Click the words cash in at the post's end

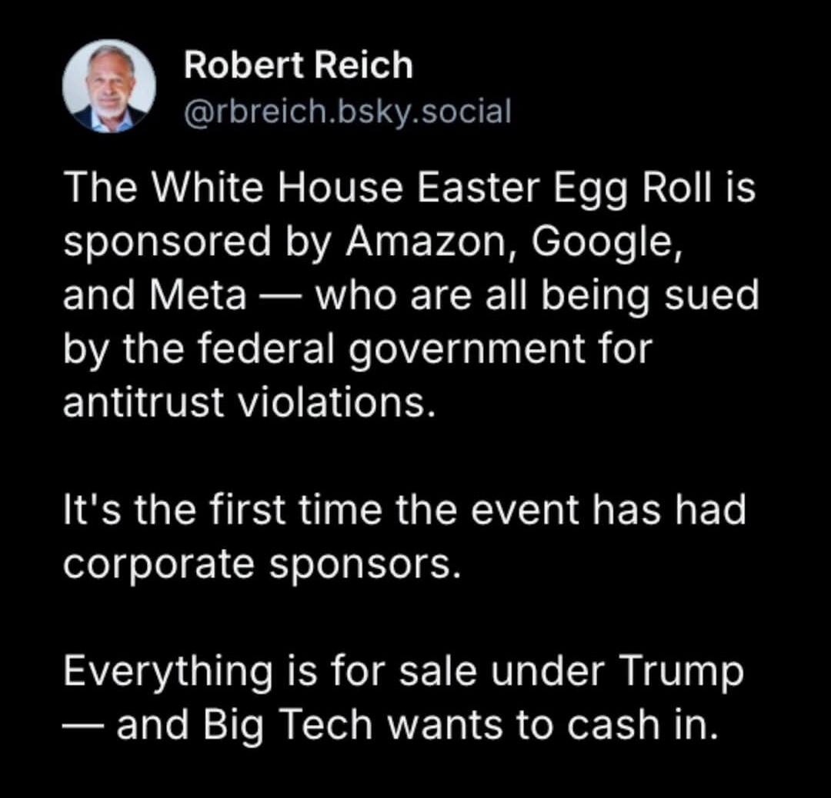click(643, 724)
